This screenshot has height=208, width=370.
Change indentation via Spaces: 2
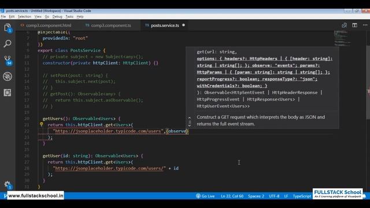pos(256,196)
